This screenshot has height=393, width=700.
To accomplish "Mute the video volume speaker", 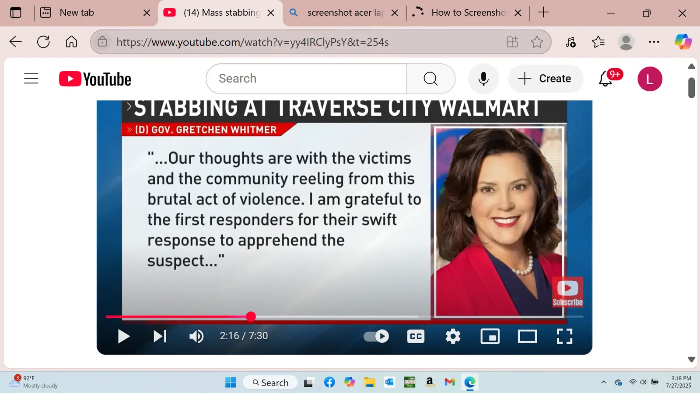I will tap(196, 336).
